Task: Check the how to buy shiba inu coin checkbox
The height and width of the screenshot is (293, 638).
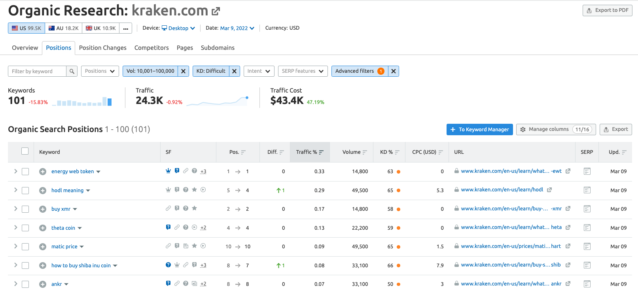Action: (x=25, y=266)
